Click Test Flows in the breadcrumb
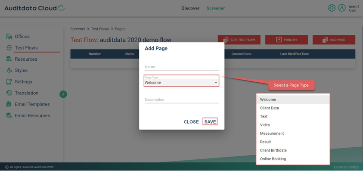Viewport: 363px width, 171px height. pos(100,29)
